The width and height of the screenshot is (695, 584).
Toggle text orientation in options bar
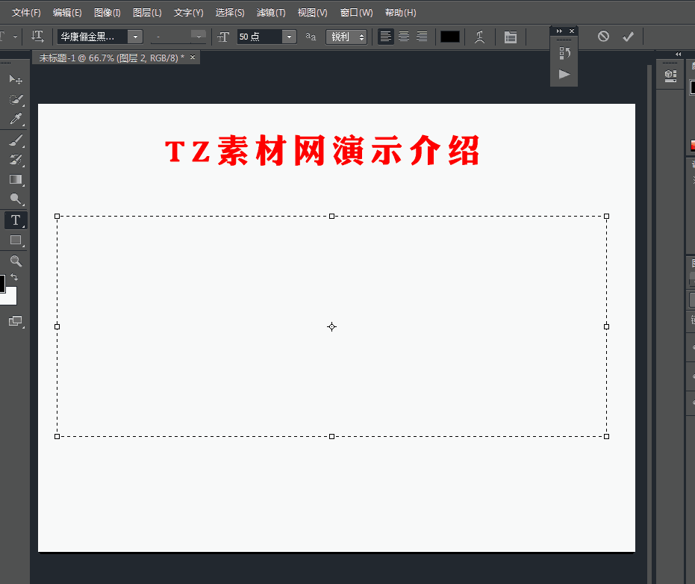point(37,37)
